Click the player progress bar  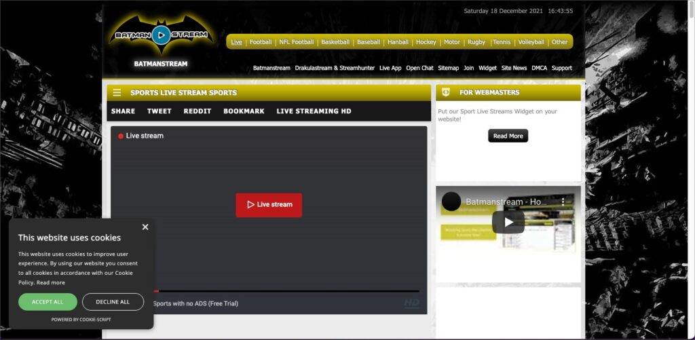coord(286,291)
